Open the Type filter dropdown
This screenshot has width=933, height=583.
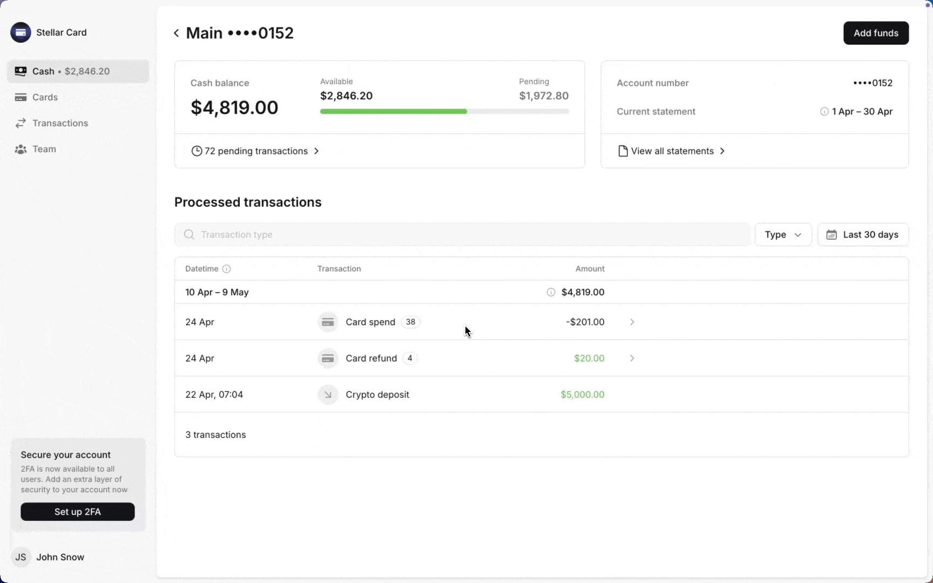[783, 235]
